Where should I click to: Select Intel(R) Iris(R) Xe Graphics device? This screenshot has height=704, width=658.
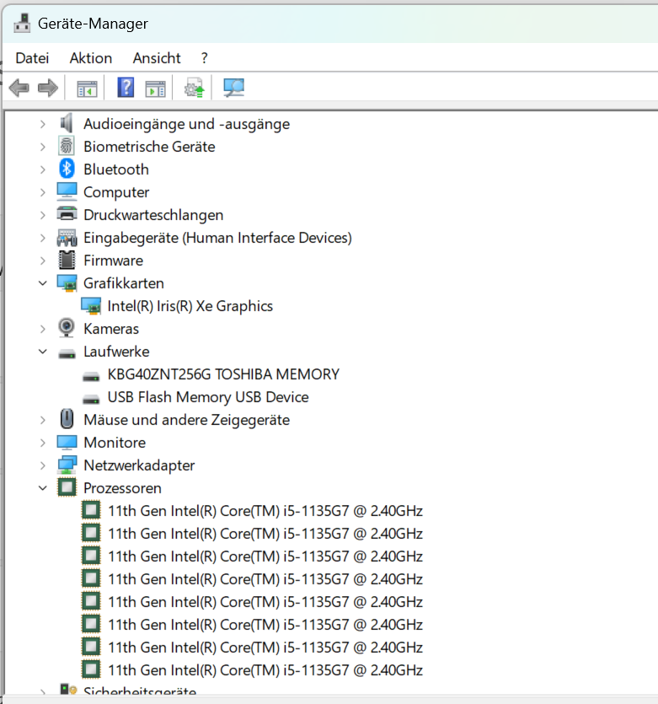click(190, 306)
